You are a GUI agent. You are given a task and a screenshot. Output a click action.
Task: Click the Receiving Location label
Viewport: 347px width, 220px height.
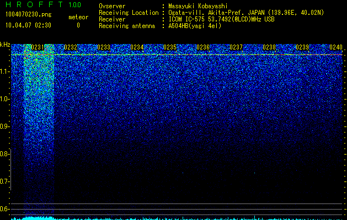click(129, 13)
